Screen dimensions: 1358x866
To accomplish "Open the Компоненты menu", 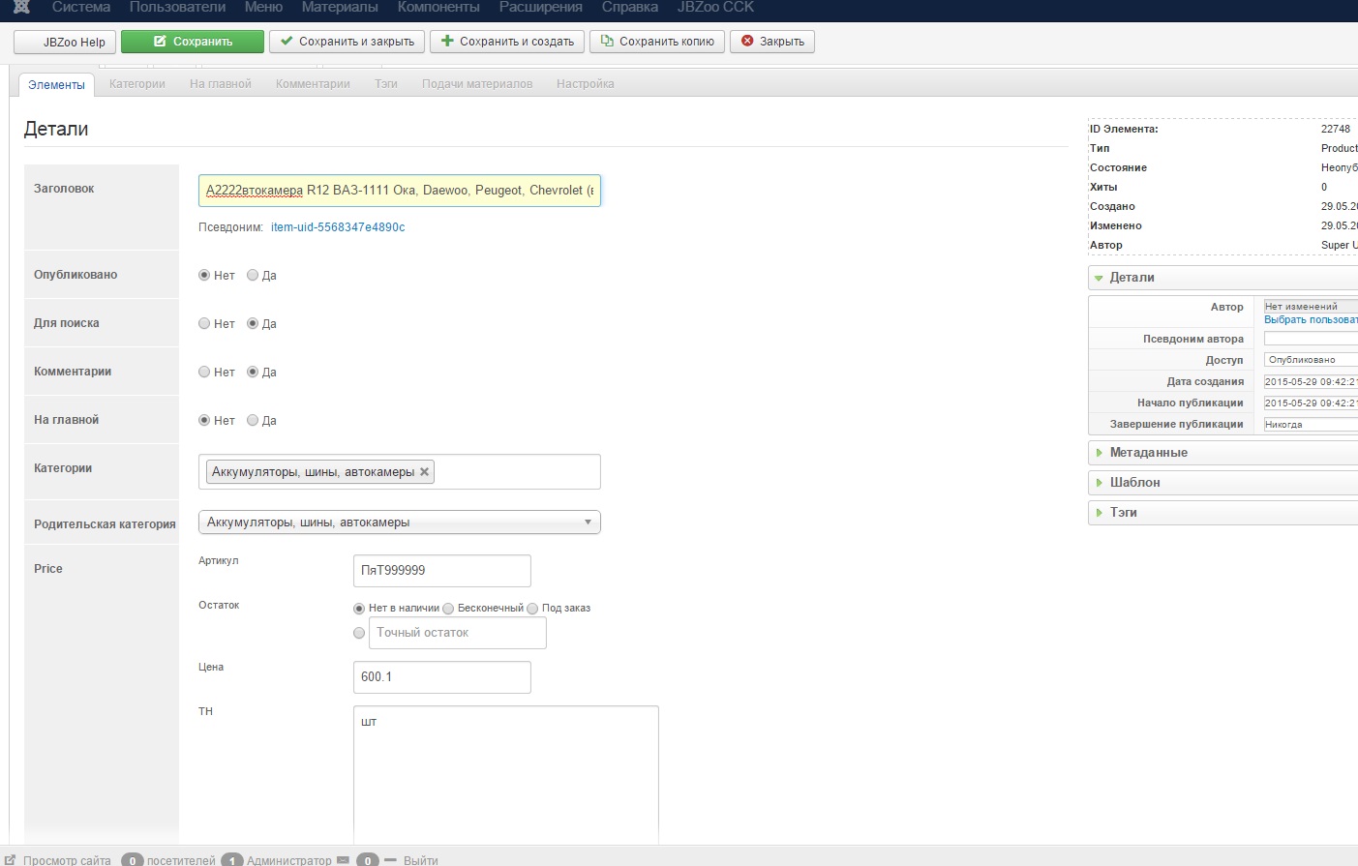I will [438, 8].
